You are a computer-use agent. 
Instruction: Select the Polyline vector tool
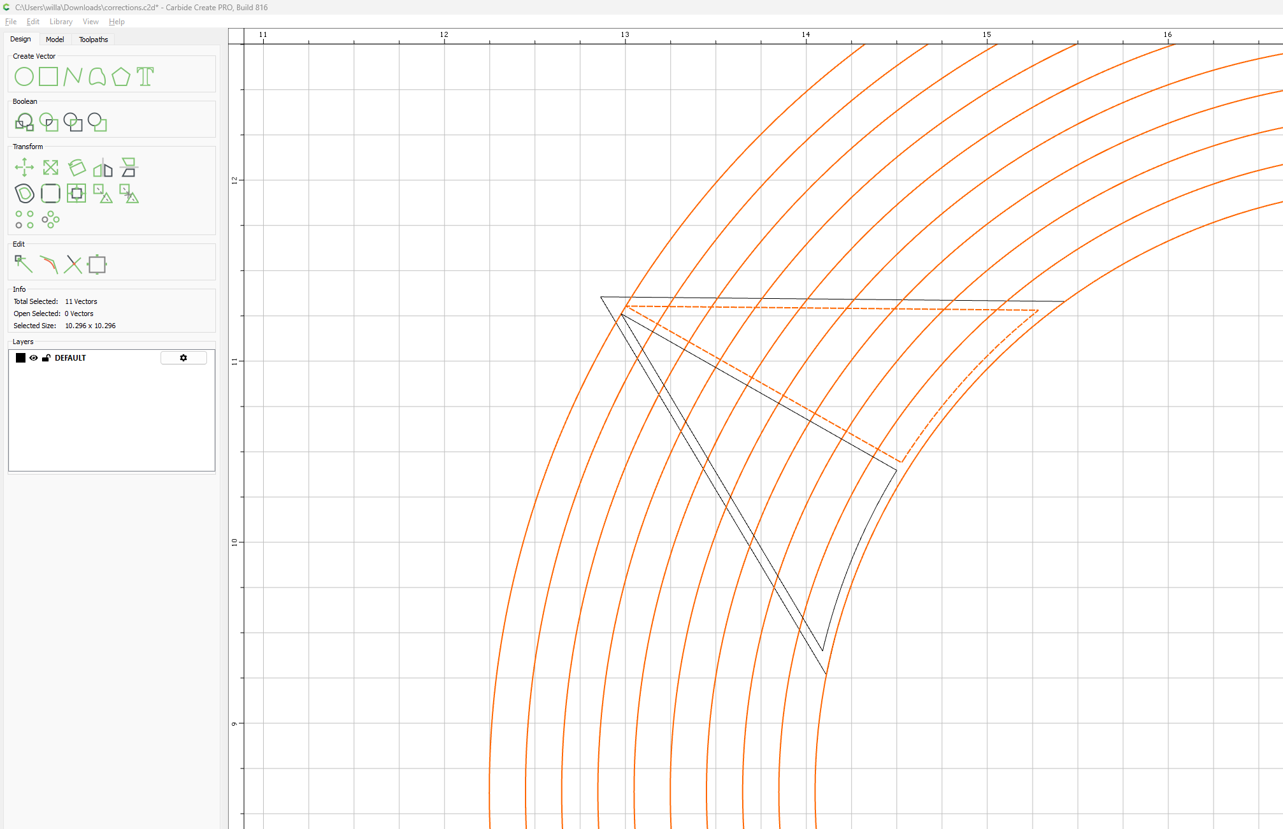click(x=73, y=77)
